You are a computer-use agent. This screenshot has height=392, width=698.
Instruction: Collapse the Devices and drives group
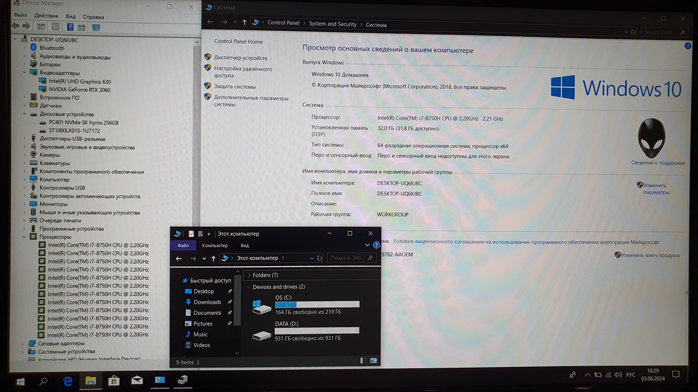point(248,287)
